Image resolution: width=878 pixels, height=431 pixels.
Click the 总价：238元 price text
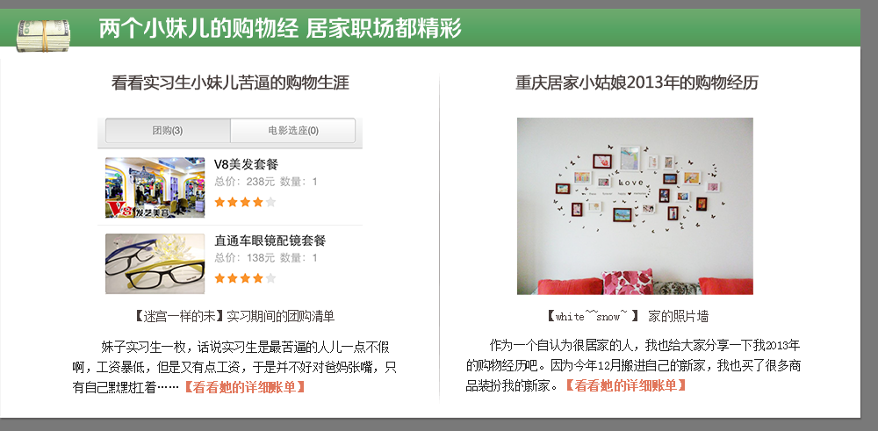point(245,182)
